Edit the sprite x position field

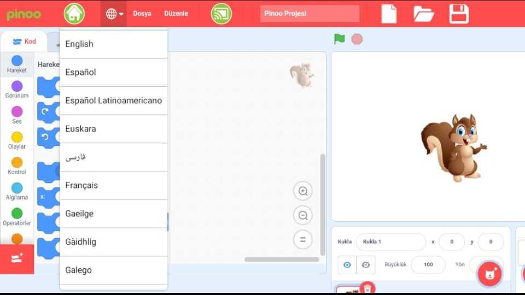point(452,242)
